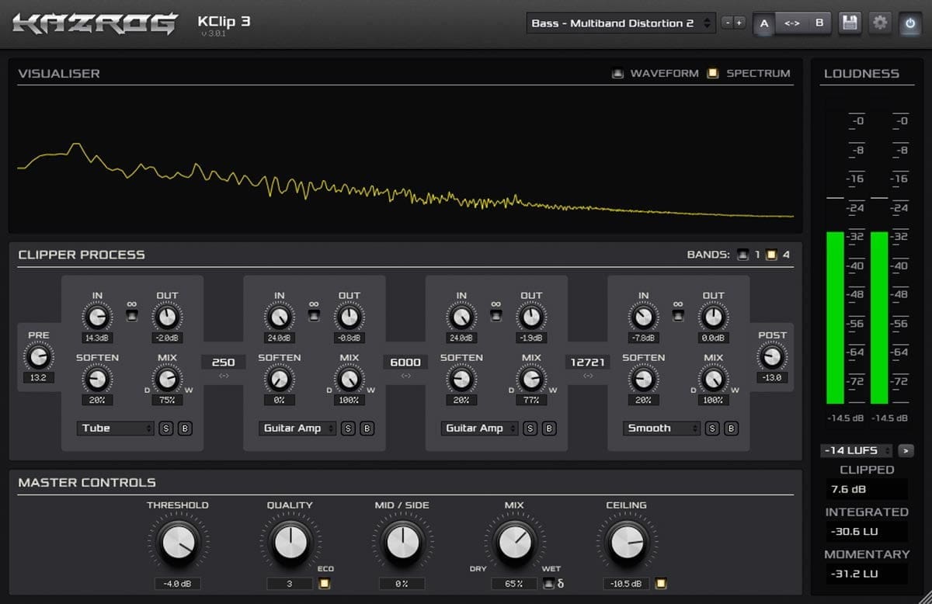Click the link arrows below the 6000 crossover
This screenshot has height=604, width=932.
coord(405,377)
